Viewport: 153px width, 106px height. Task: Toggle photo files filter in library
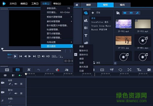pyautogui.click(x=131, y=13)
